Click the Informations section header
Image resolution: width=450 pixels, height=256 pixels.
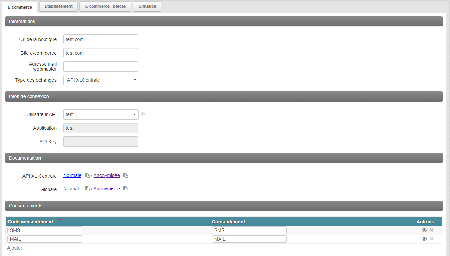[224, 21]
